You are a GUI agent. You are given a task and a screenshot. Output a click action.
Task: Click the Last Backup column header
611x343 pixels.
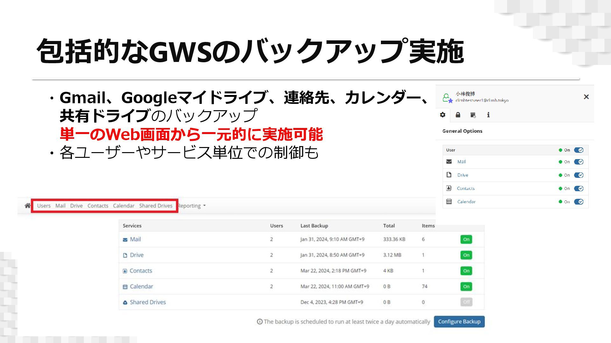(314, 226)
